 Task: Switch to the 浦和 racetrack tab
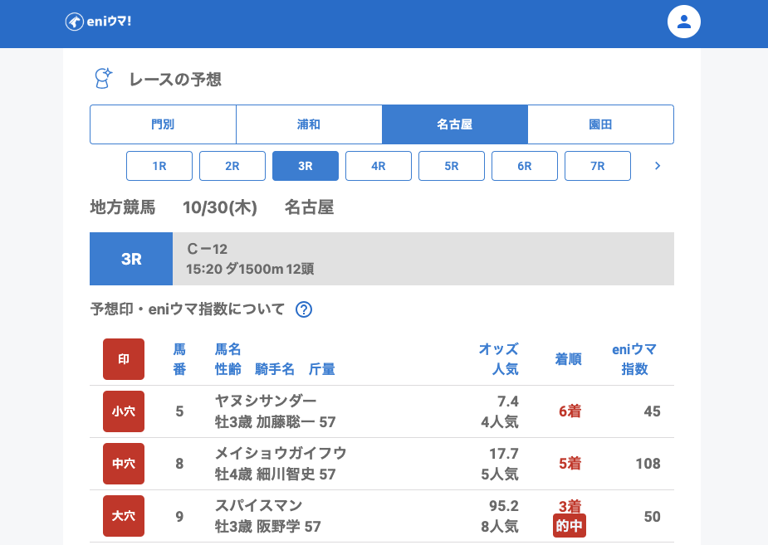pyautogui.click(x=309, y=124)
